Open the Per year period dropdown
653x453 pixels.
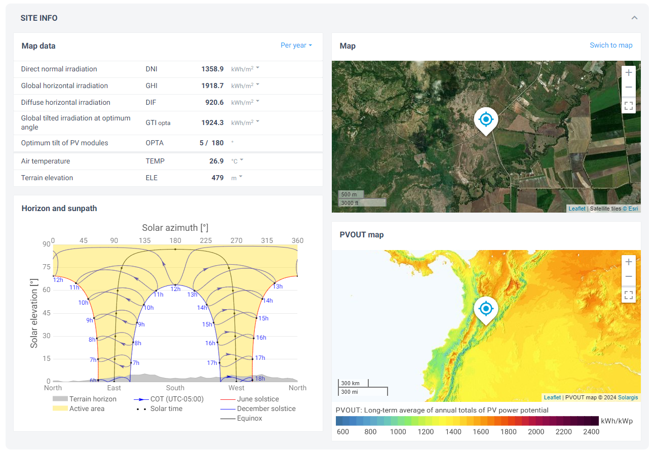296,46
